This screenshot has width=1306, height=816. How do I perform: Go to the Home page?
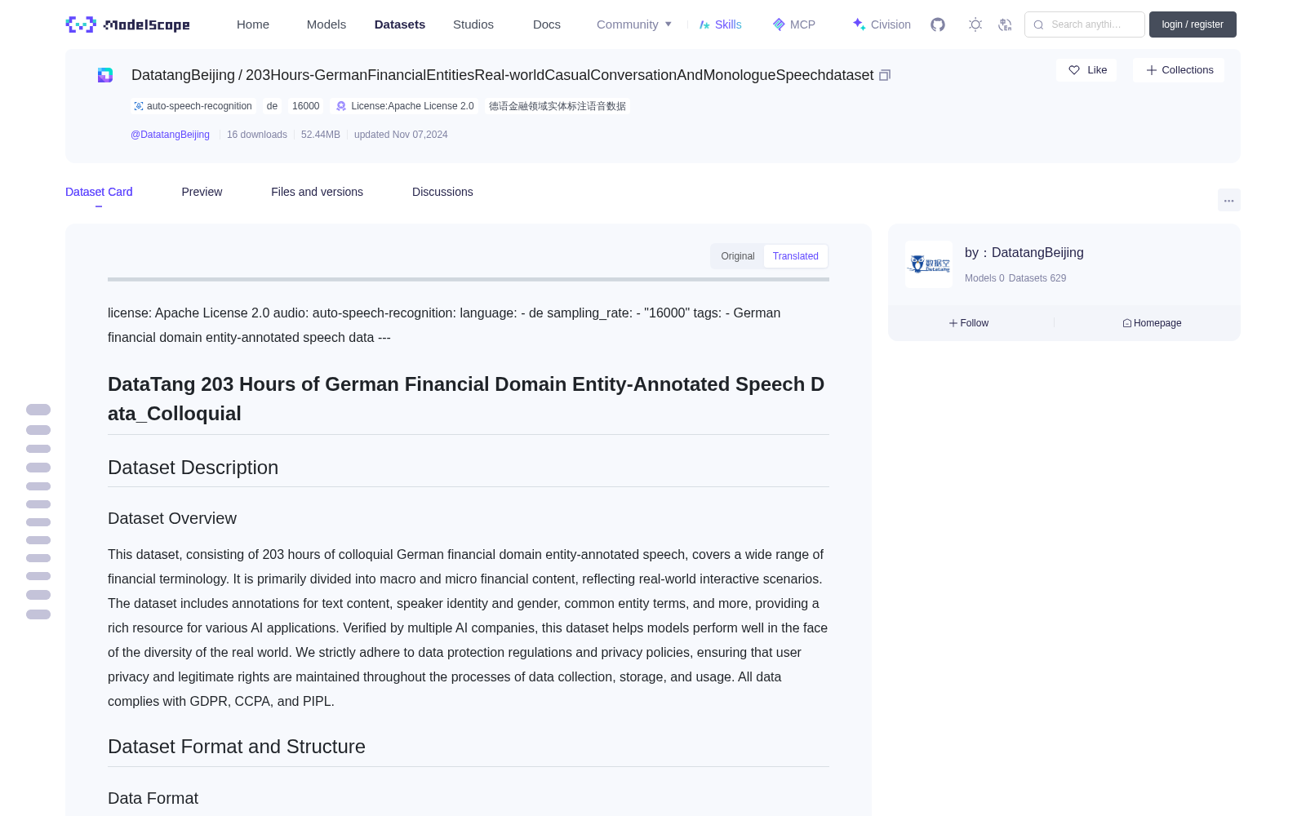(253, 24)
